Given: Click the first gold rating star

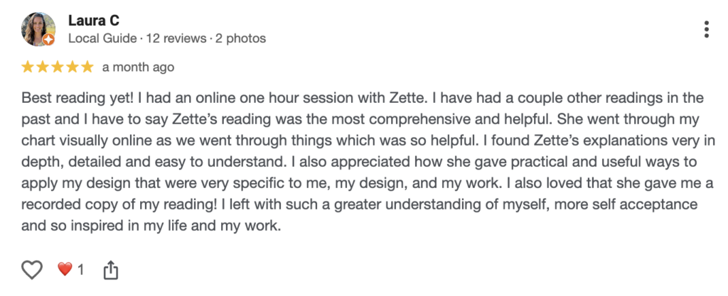Looking at the screenshot, I should tap(28, 67).
